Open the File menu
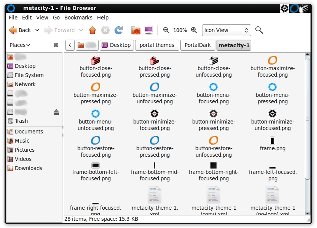The height and width of the screenshot is (228, 317). click(13, 18)
